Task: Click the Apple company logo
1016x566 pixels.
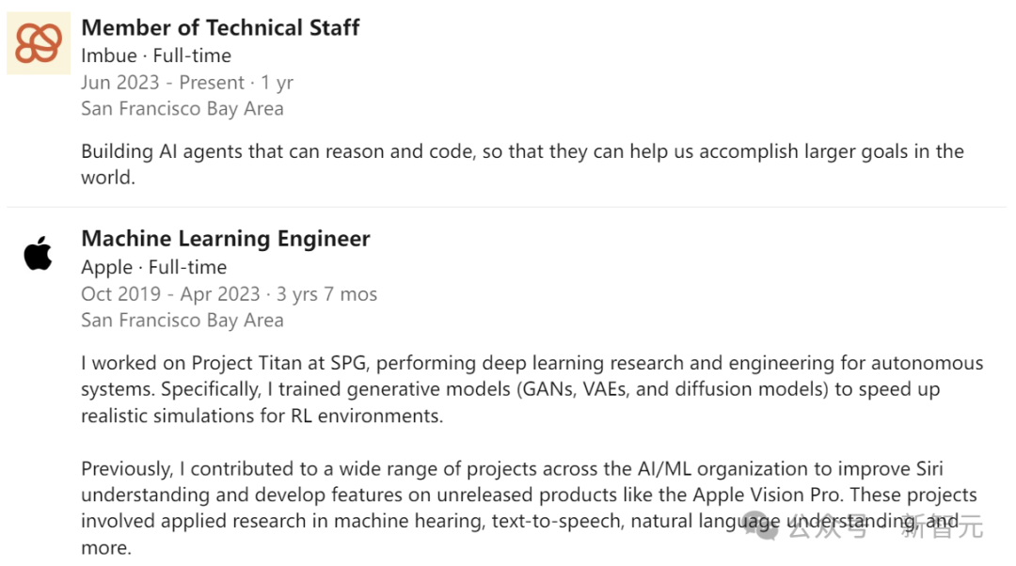Action: (39, 254)
